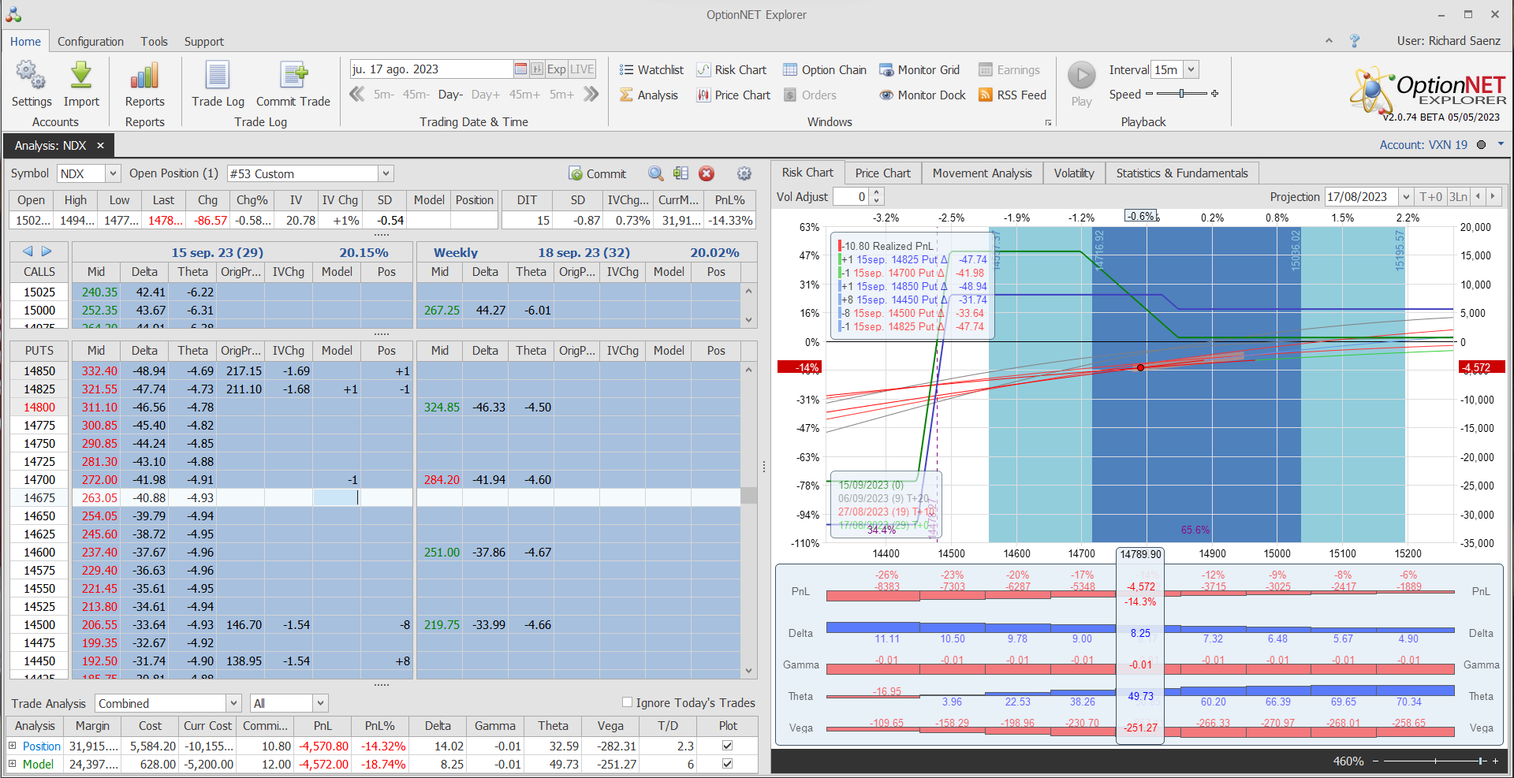The image size is (1514, 778).
Task: Open the Analysis sigma window
Action: click(649, 95)
